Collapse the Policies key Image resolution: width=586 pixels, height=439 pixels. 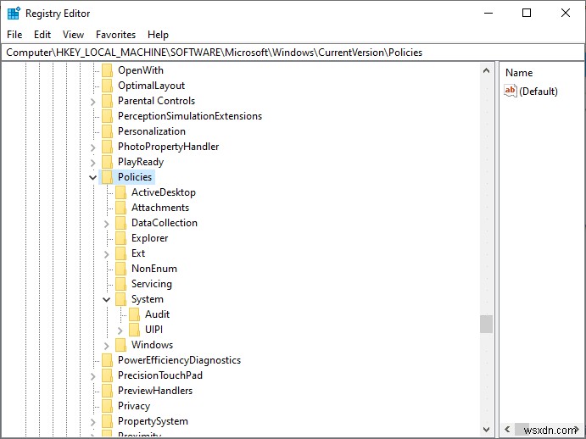[93, 177]
